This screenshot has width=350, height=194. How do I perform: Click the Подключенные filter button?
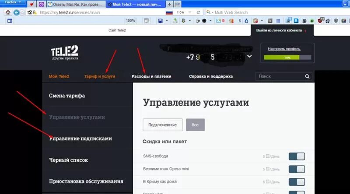click(x=163, y=125)
